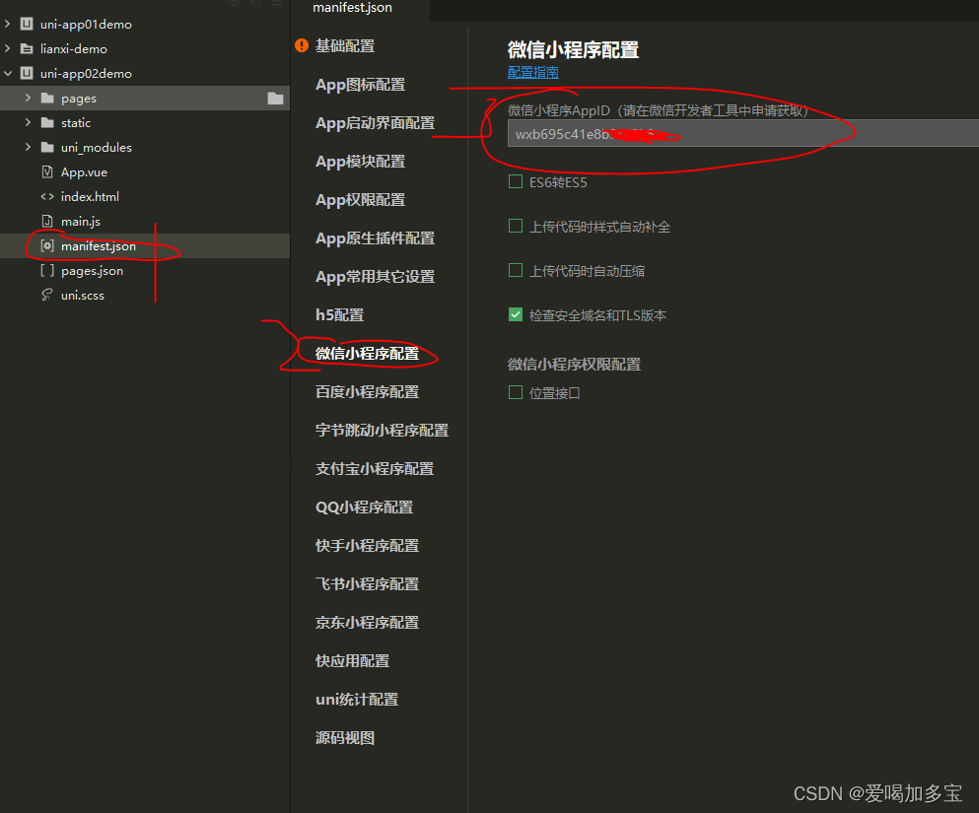
Task: Open the App启动界面配置 section
Action: coord(376,123)
